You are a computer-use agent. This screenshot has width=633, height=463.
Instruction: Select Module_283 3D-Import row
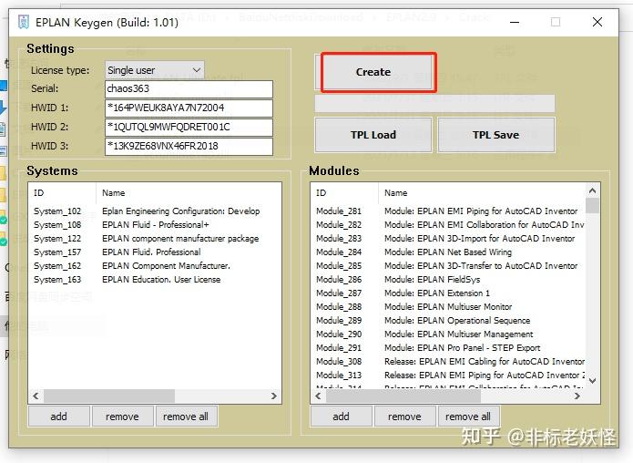(x=448, y=239)
